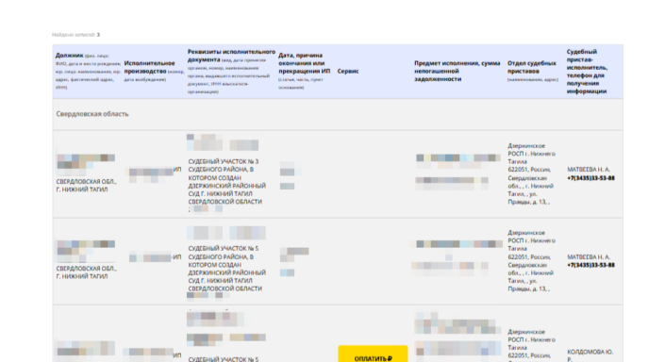Click the Должник column header

click(x=89, y=72)
